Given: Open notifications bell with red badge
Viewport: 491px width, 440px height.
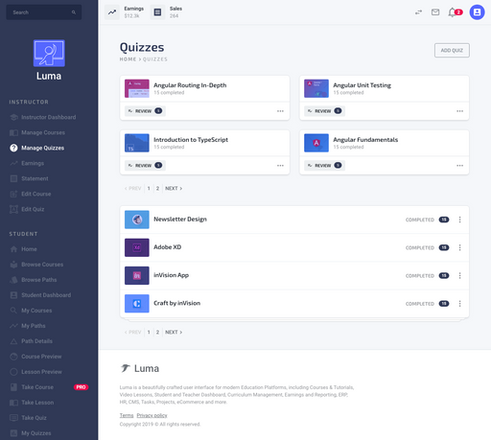Looking at the screenshot, I should (x=455, y=12).
